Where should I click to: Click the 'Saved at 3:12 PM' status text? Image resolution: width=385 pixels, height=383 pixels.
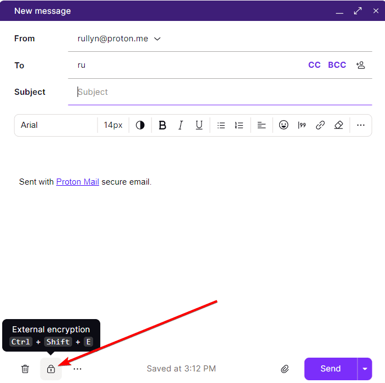[181, 369]
